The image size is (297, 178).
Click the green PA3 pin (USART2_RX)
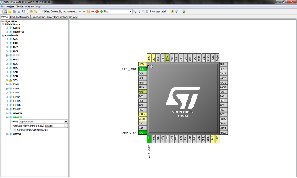coord(149,139)
